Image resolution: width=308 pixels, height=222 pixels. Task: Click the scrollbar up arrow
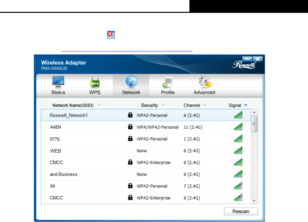pos(254,112)
